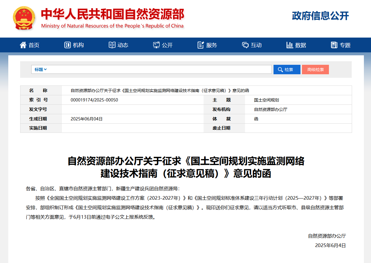Image resolution: width=371 pixels, height=263 pixels.
Task: Click the 发布机构 label cell
Action: [224, 109]
